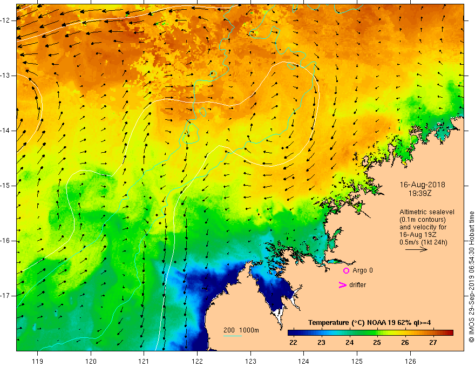Click the cyan 200m contour legend line
The image size is (475, 367).
click(x=232, y=336)
